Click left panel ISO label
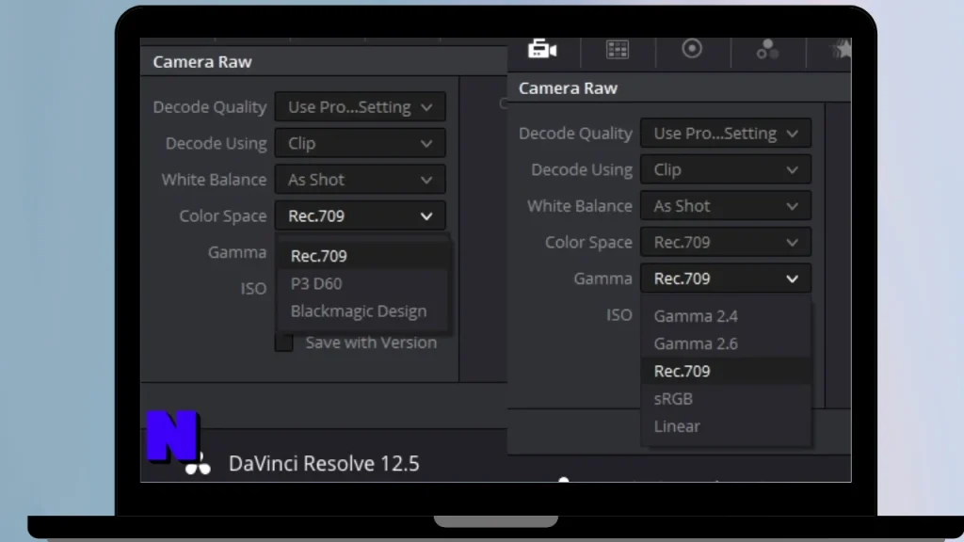 click(x=253, y=288)
